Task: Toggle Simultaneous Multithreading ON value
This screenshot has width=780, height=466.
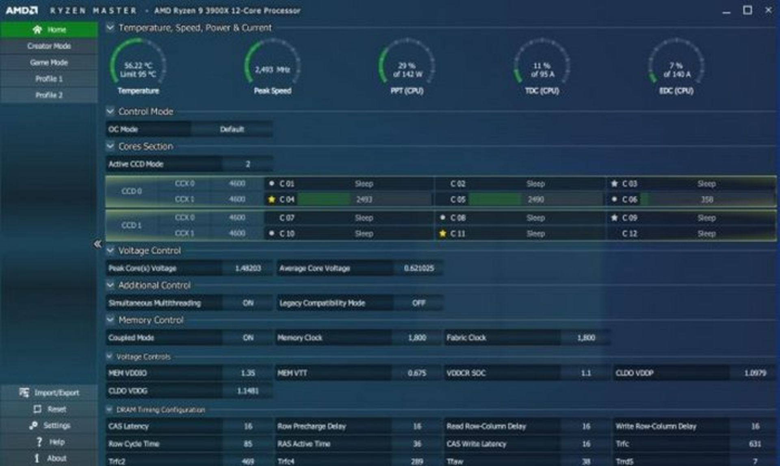Action: (248, 303)
